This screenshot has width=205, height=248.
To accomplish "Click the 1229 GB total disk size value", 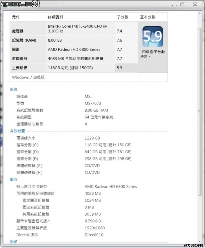I will (x=92, y=138).
